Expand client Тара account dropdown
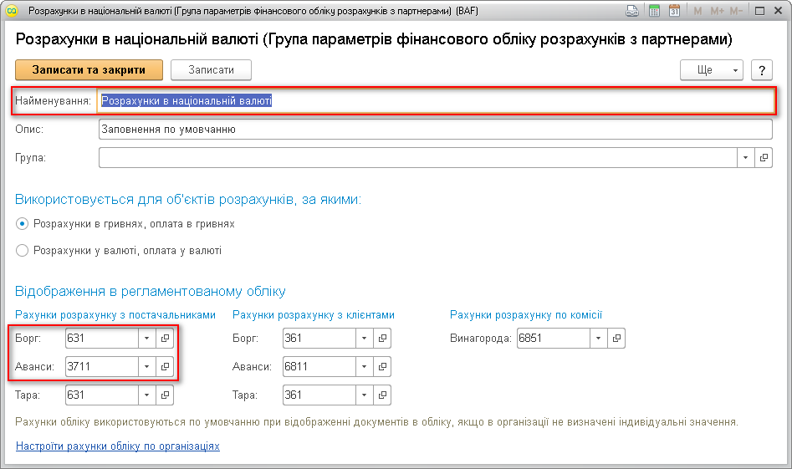 coord(365,395)
